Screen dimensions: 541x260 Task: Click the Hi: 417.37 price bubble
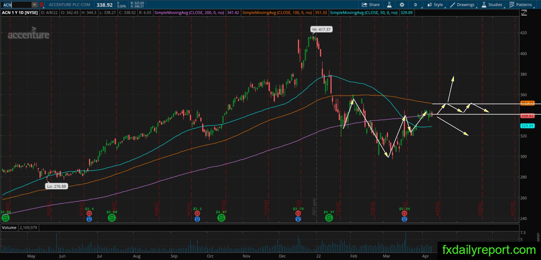pos(321,29)
